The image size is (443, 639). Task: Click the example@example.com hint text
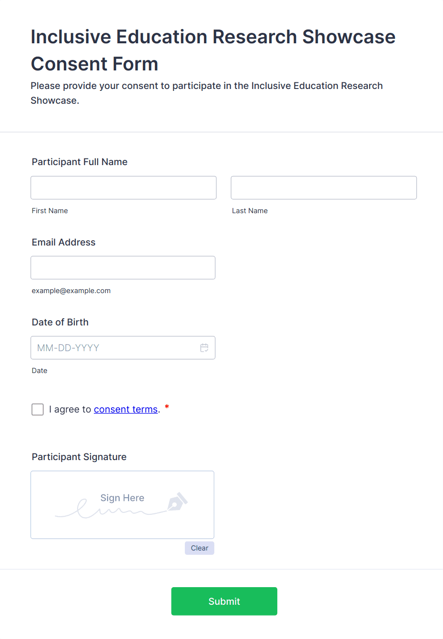[x=71, y=291]
